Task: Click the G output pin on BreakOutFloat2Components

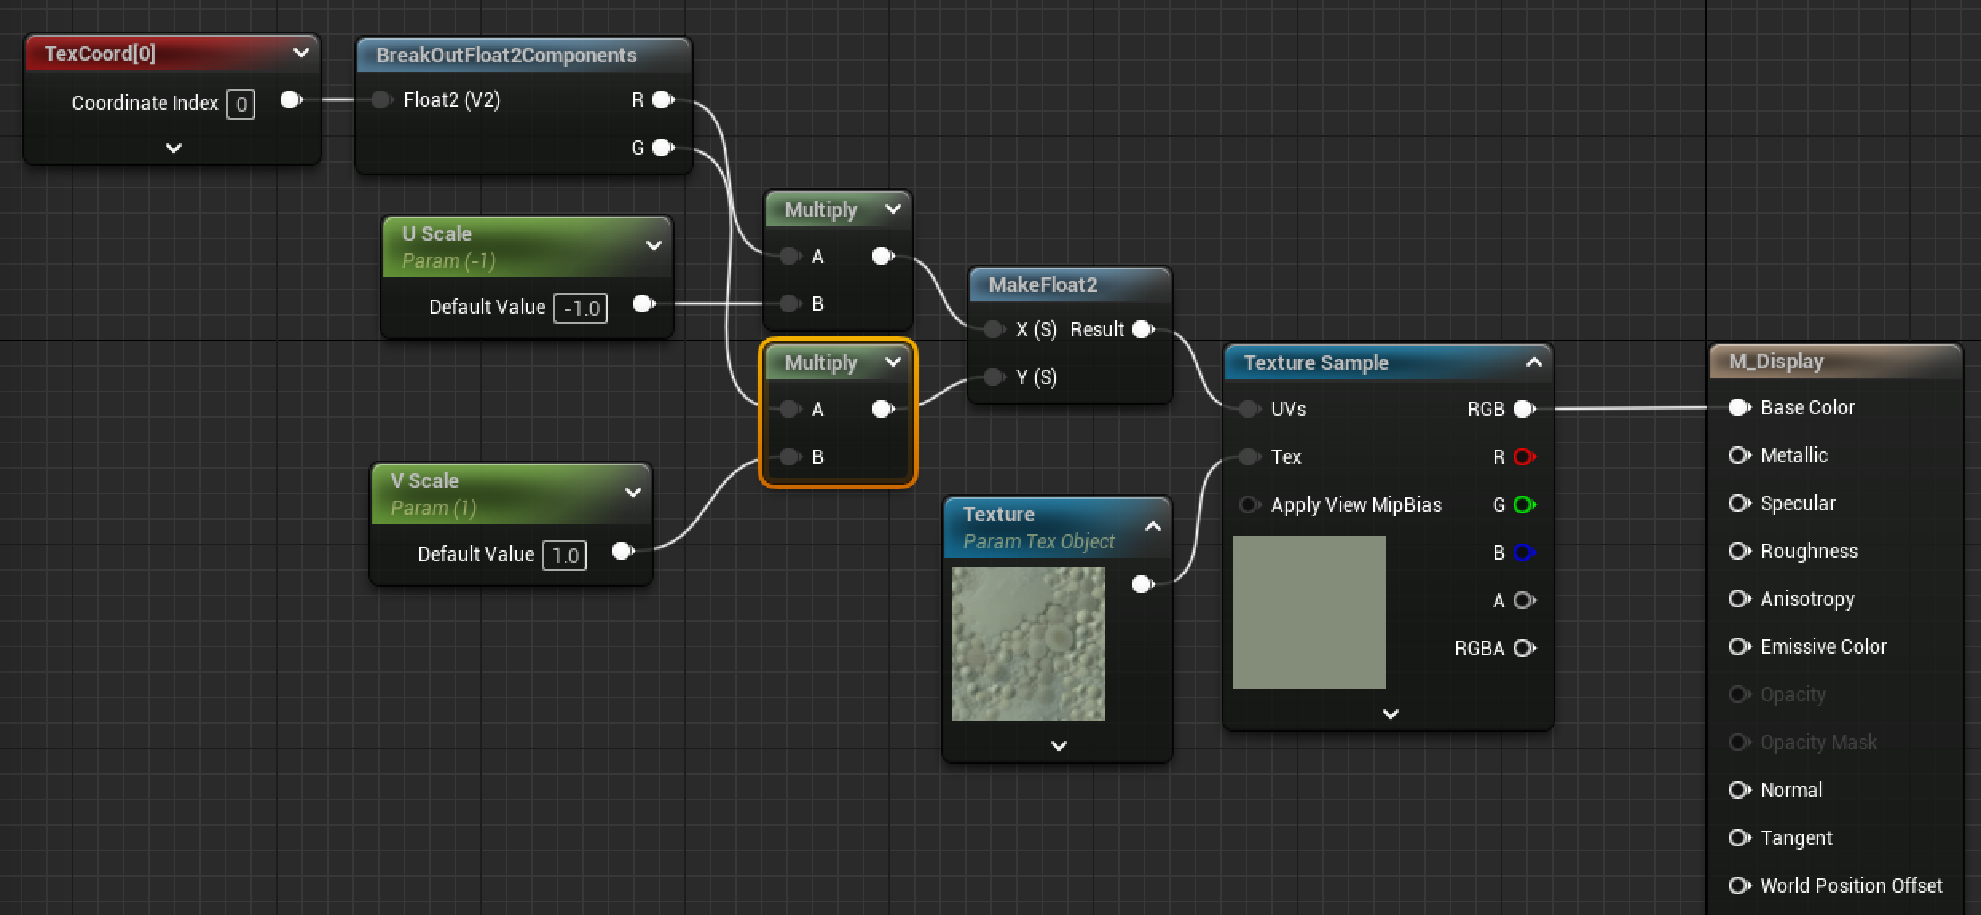Action: [x=662, y=147]
